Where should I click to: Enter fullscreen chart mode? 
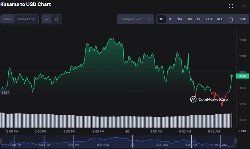coord(231,6)
